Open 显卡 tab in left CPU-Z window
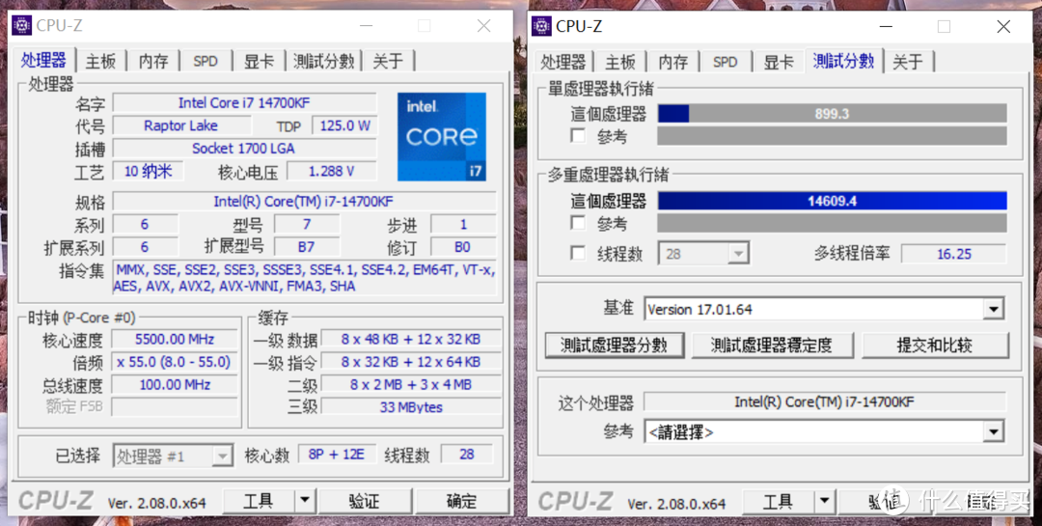The height and width of the screenshot is (526, 1042). [258, 61]
